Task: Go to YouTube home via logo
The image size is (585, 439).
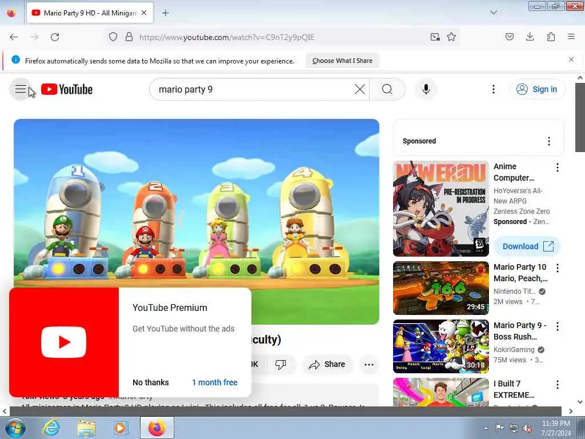Action: [x=67, y=90]
